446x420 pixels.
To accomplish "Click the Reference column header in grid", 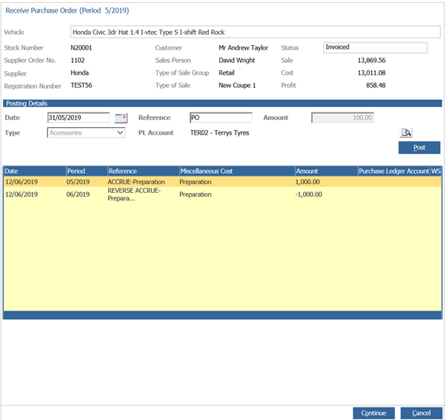I will click(143, 171).
